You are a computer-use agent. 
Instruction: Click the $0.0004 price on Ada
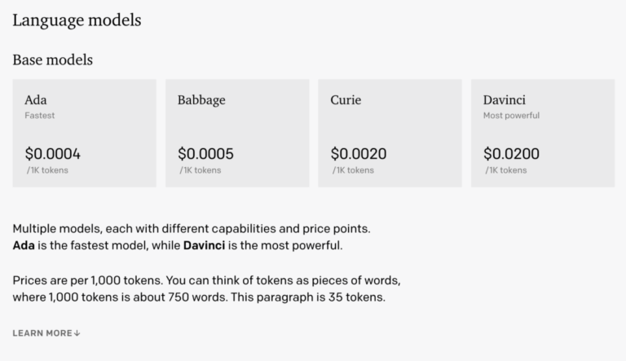53,154
